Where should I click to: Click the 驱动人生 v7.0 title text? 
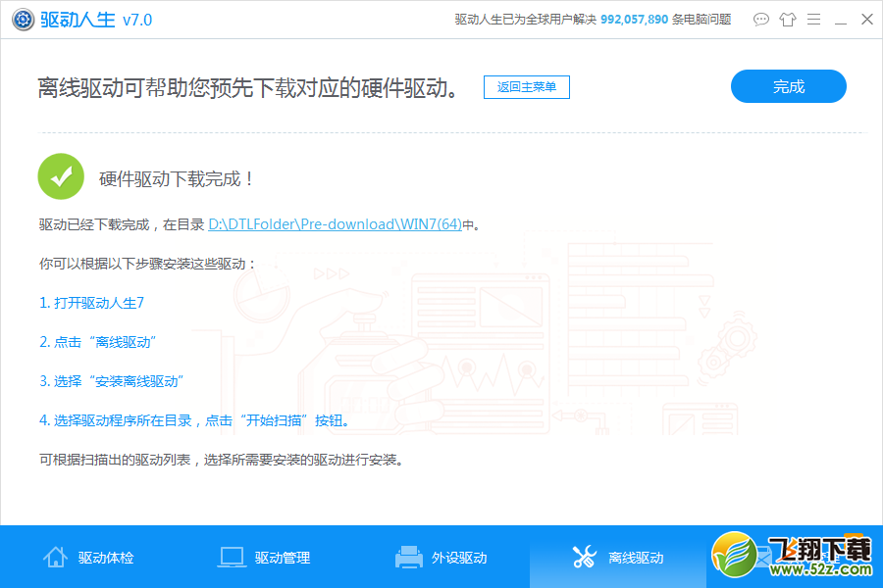pyautogui.click(x=96, y=20)
